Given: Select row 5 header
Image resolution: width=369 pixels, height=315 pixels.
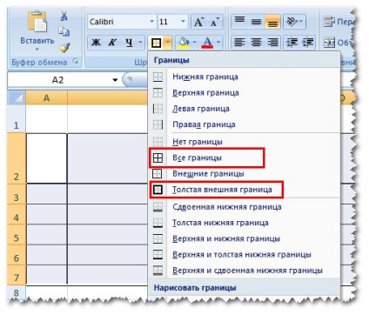Looking at the screenshot, I should [x=17, y=238].
